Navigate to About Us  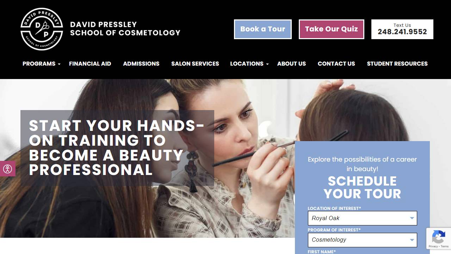click(291, 64)
